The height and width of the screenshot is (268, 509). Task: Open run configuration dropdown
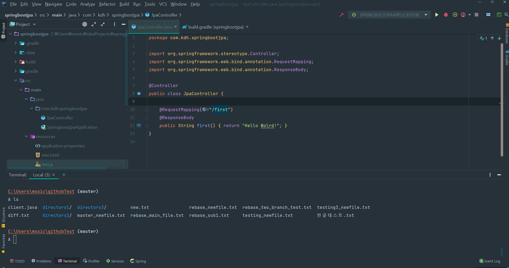[x=426, y=15]
